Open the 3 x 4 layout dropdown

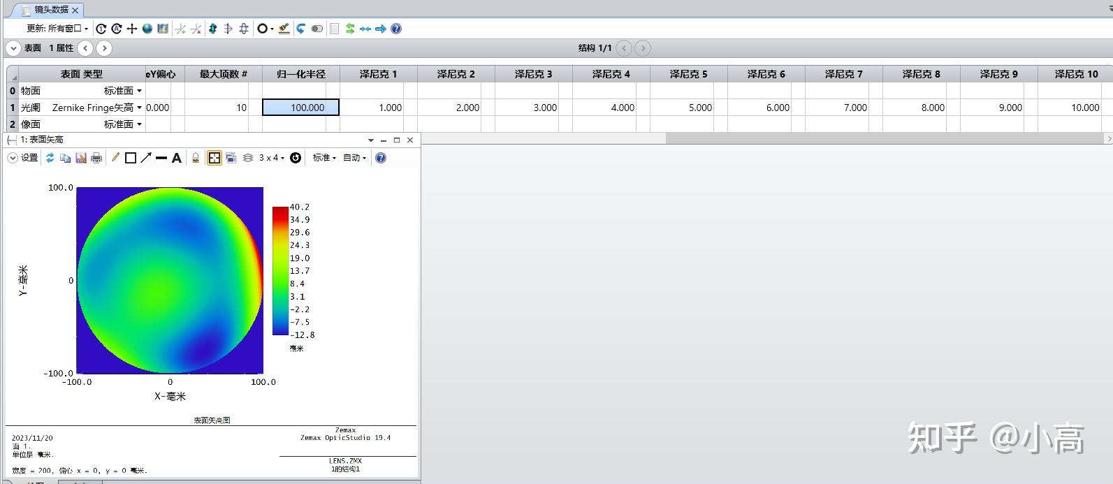point(272,158)
